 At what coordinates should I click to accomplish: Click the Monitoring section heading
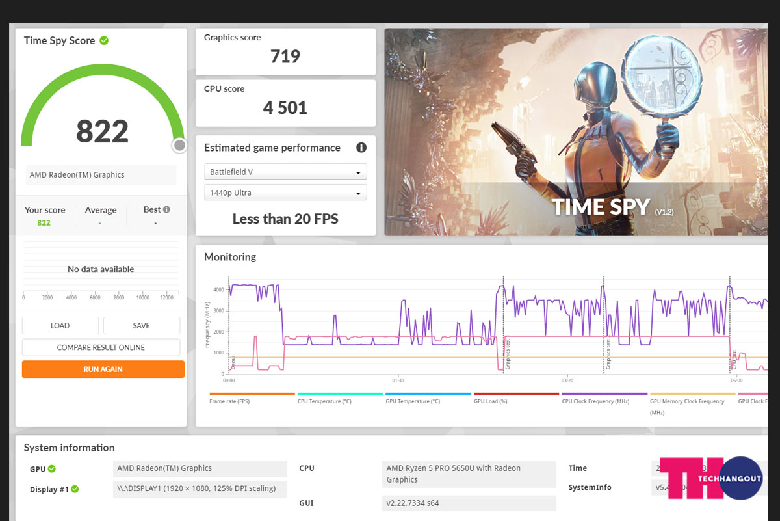click(x=230, y=257)
